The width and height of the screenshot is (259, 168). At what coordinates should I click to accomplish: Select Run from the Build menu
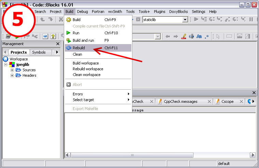tap(98, 33)
